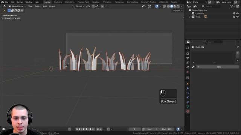Toggle viewport overlays button

coord(157,6)
